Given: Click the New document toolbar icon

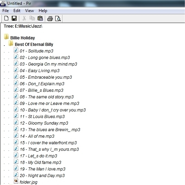Looking at the screenshot, I should click(x=6, y=18).
